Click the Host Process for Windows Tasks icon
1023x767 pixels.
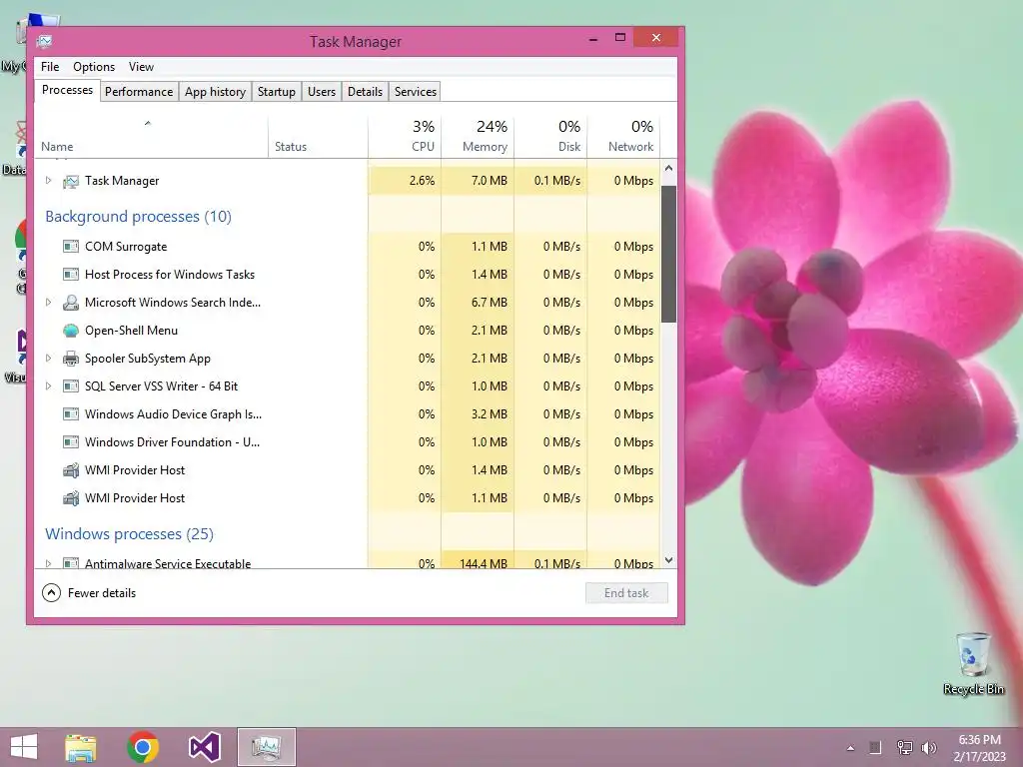[x=71, y=275]
